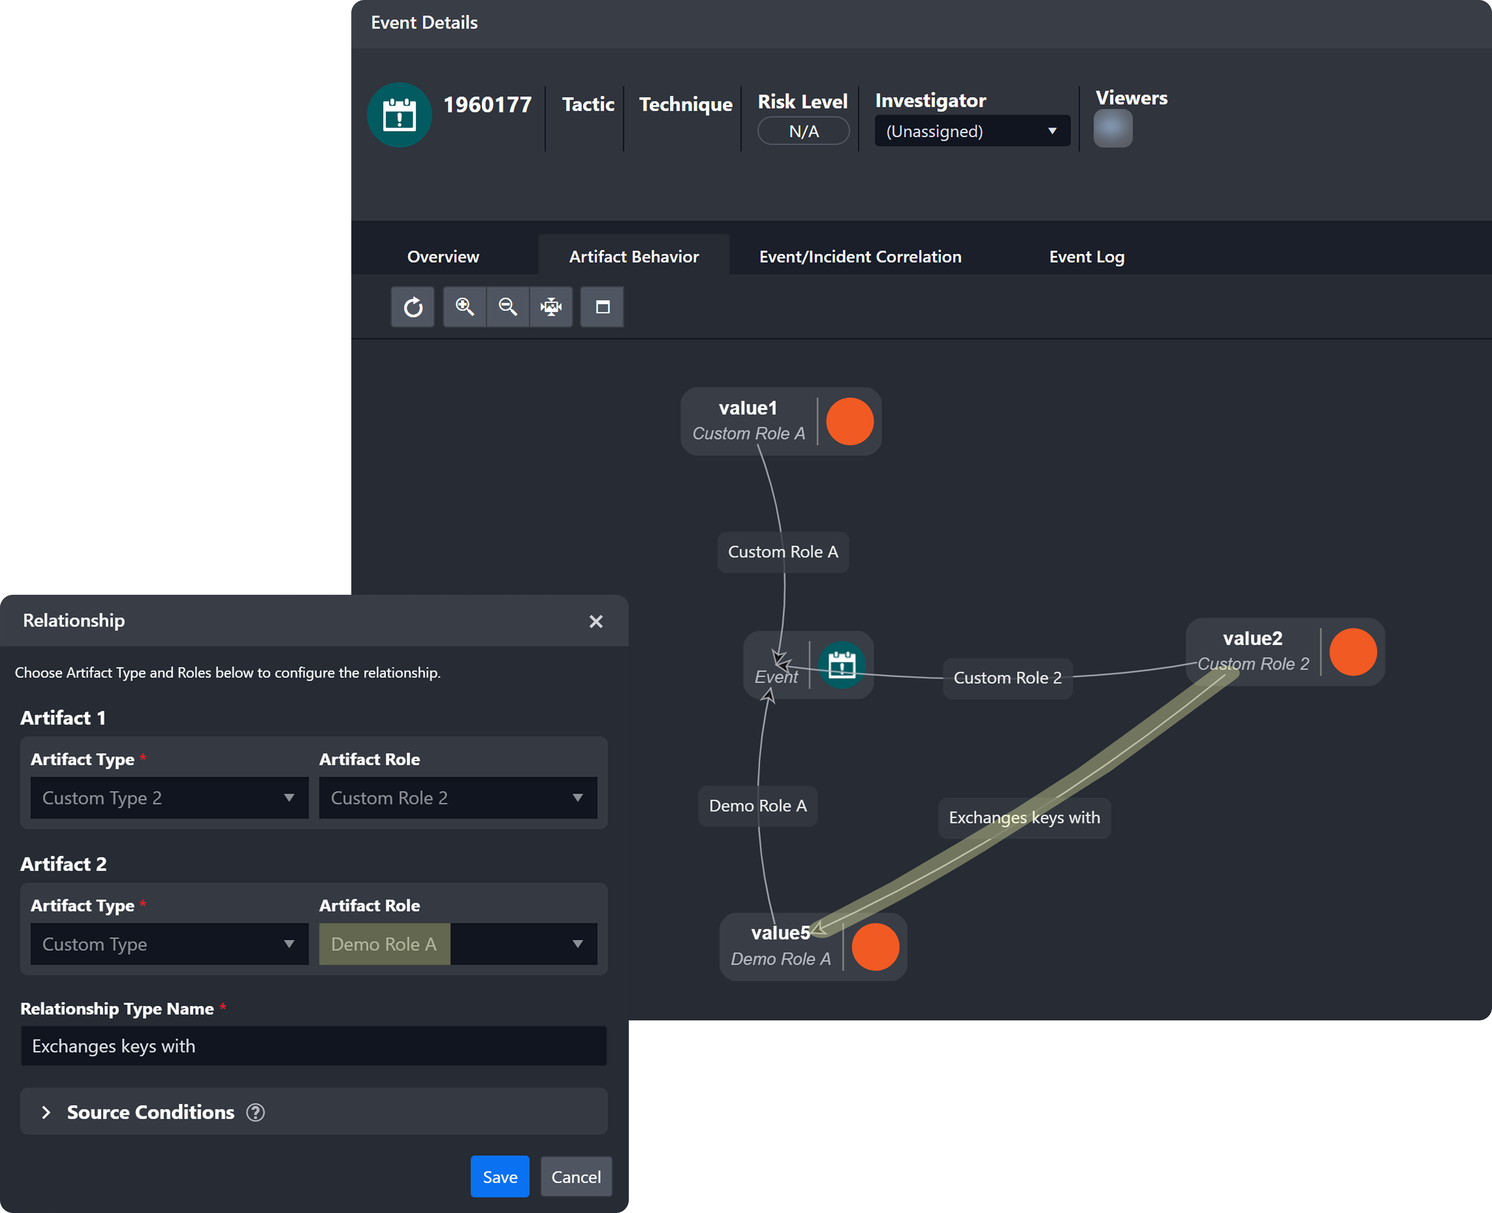Click the maximize graph panel icon
Image resolution: width=1492 pixels, height=1213 pixels.
(602, 307)
